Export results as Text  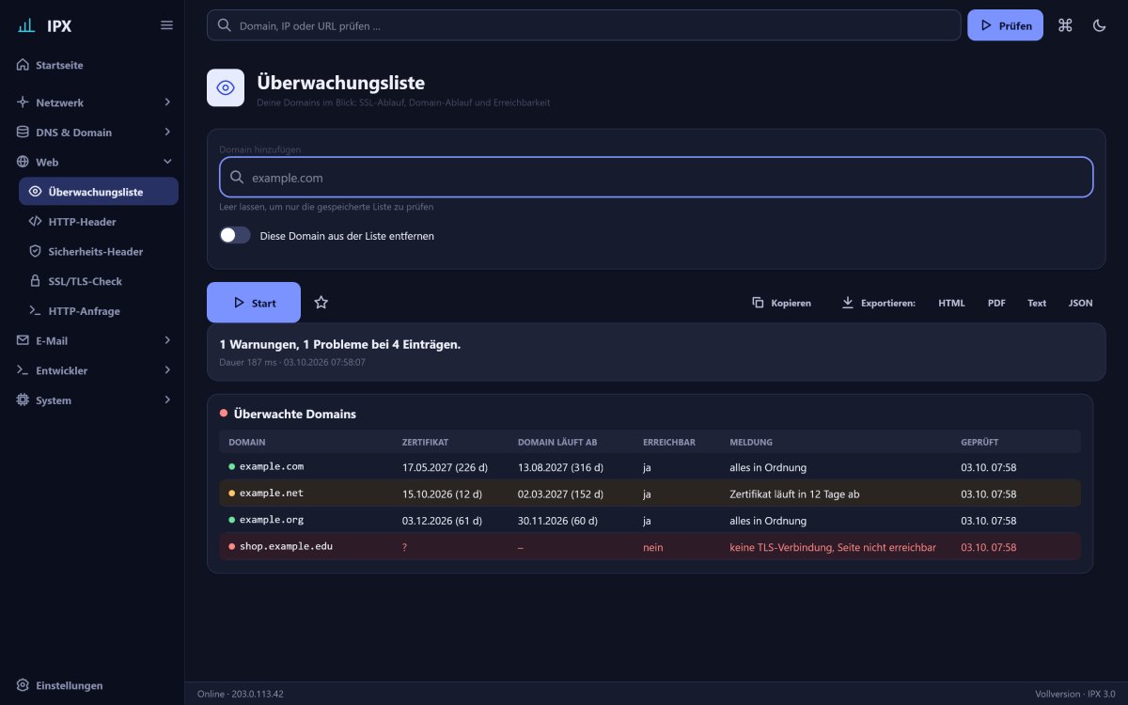point(1037,303)
